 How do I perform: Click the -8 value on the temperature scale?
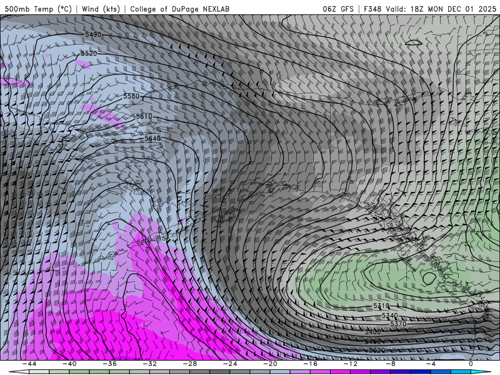(x=391, y=364)
